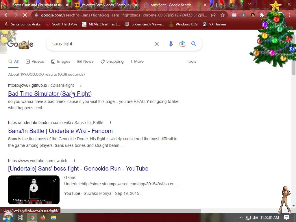This screenshot has width=296, height=222.
Task: Open the taskbar clock 11:00:01 AM
Action: 270,218
